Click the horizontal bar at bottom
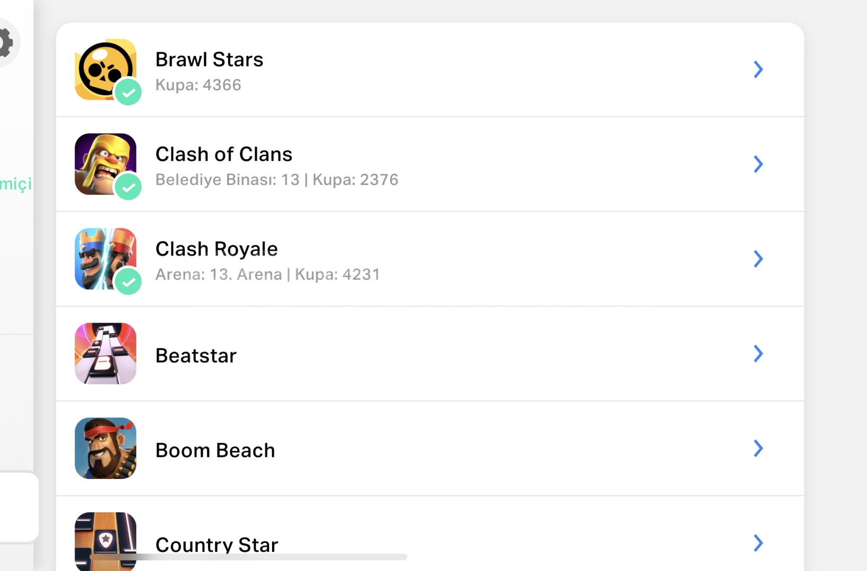 coord(249,557)
